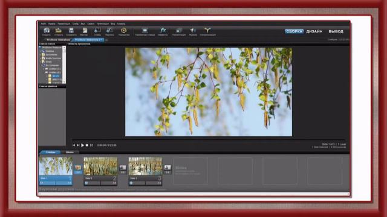Screen dimensions: 387x217
Task: Click the Slide 2 duration field
Action: coord(109,183)
